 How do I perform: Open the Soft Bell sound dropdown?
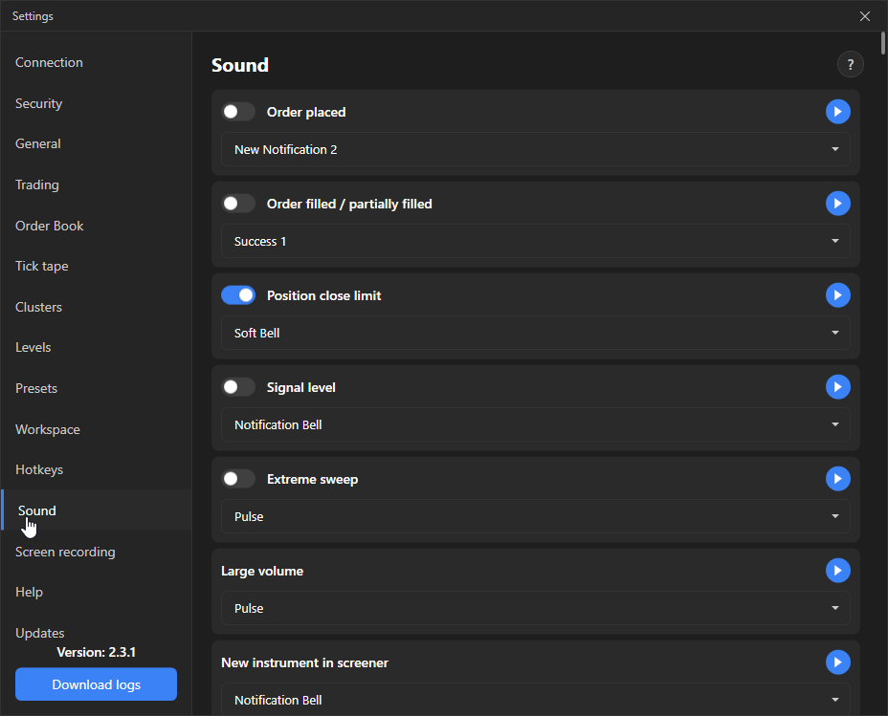coord(535,333)
